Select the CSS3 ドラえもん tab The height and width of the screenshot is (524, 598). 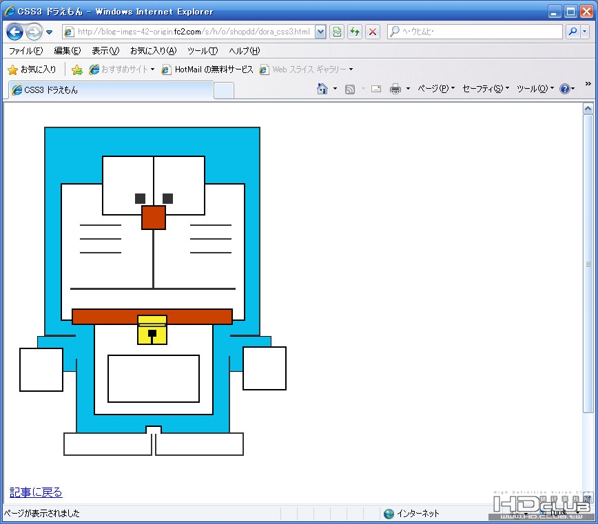tap(111, 90)
